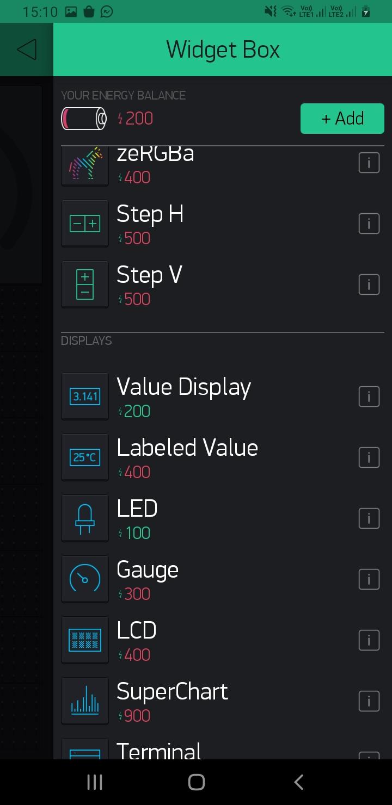Show info for Value Display
The width and height of the screenshot is (392, 805).
coord(369,397)
